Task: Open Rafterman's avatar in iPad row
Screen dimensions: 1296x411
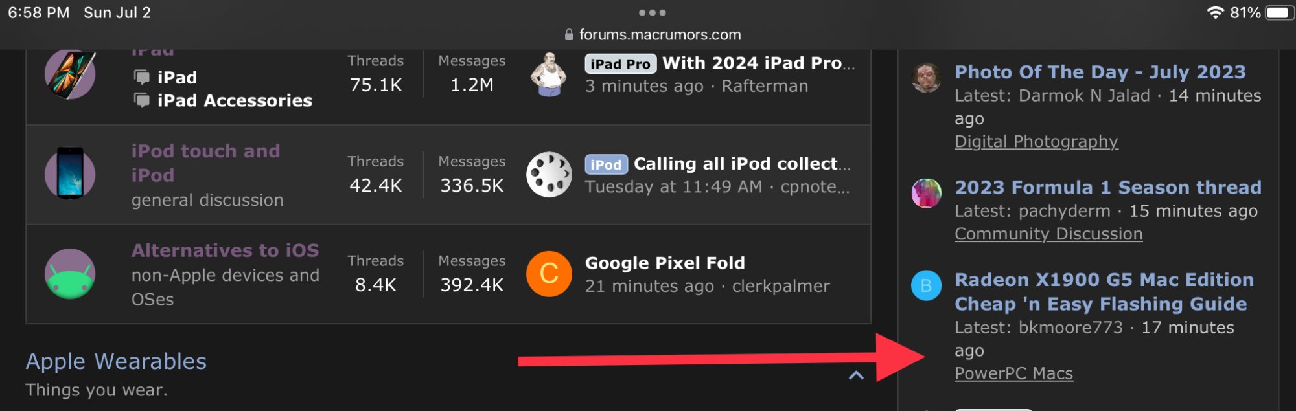Action: coord(550,74)
